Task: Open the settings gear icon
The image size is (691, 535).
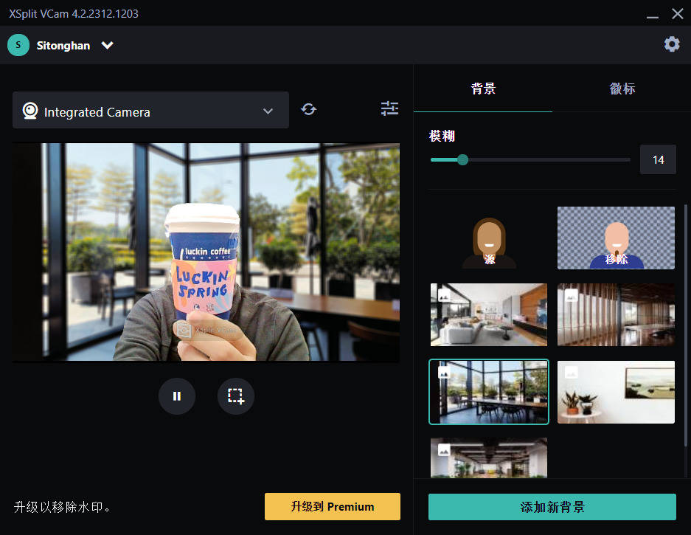Action: pyautogui.click(x=672, y=44)
